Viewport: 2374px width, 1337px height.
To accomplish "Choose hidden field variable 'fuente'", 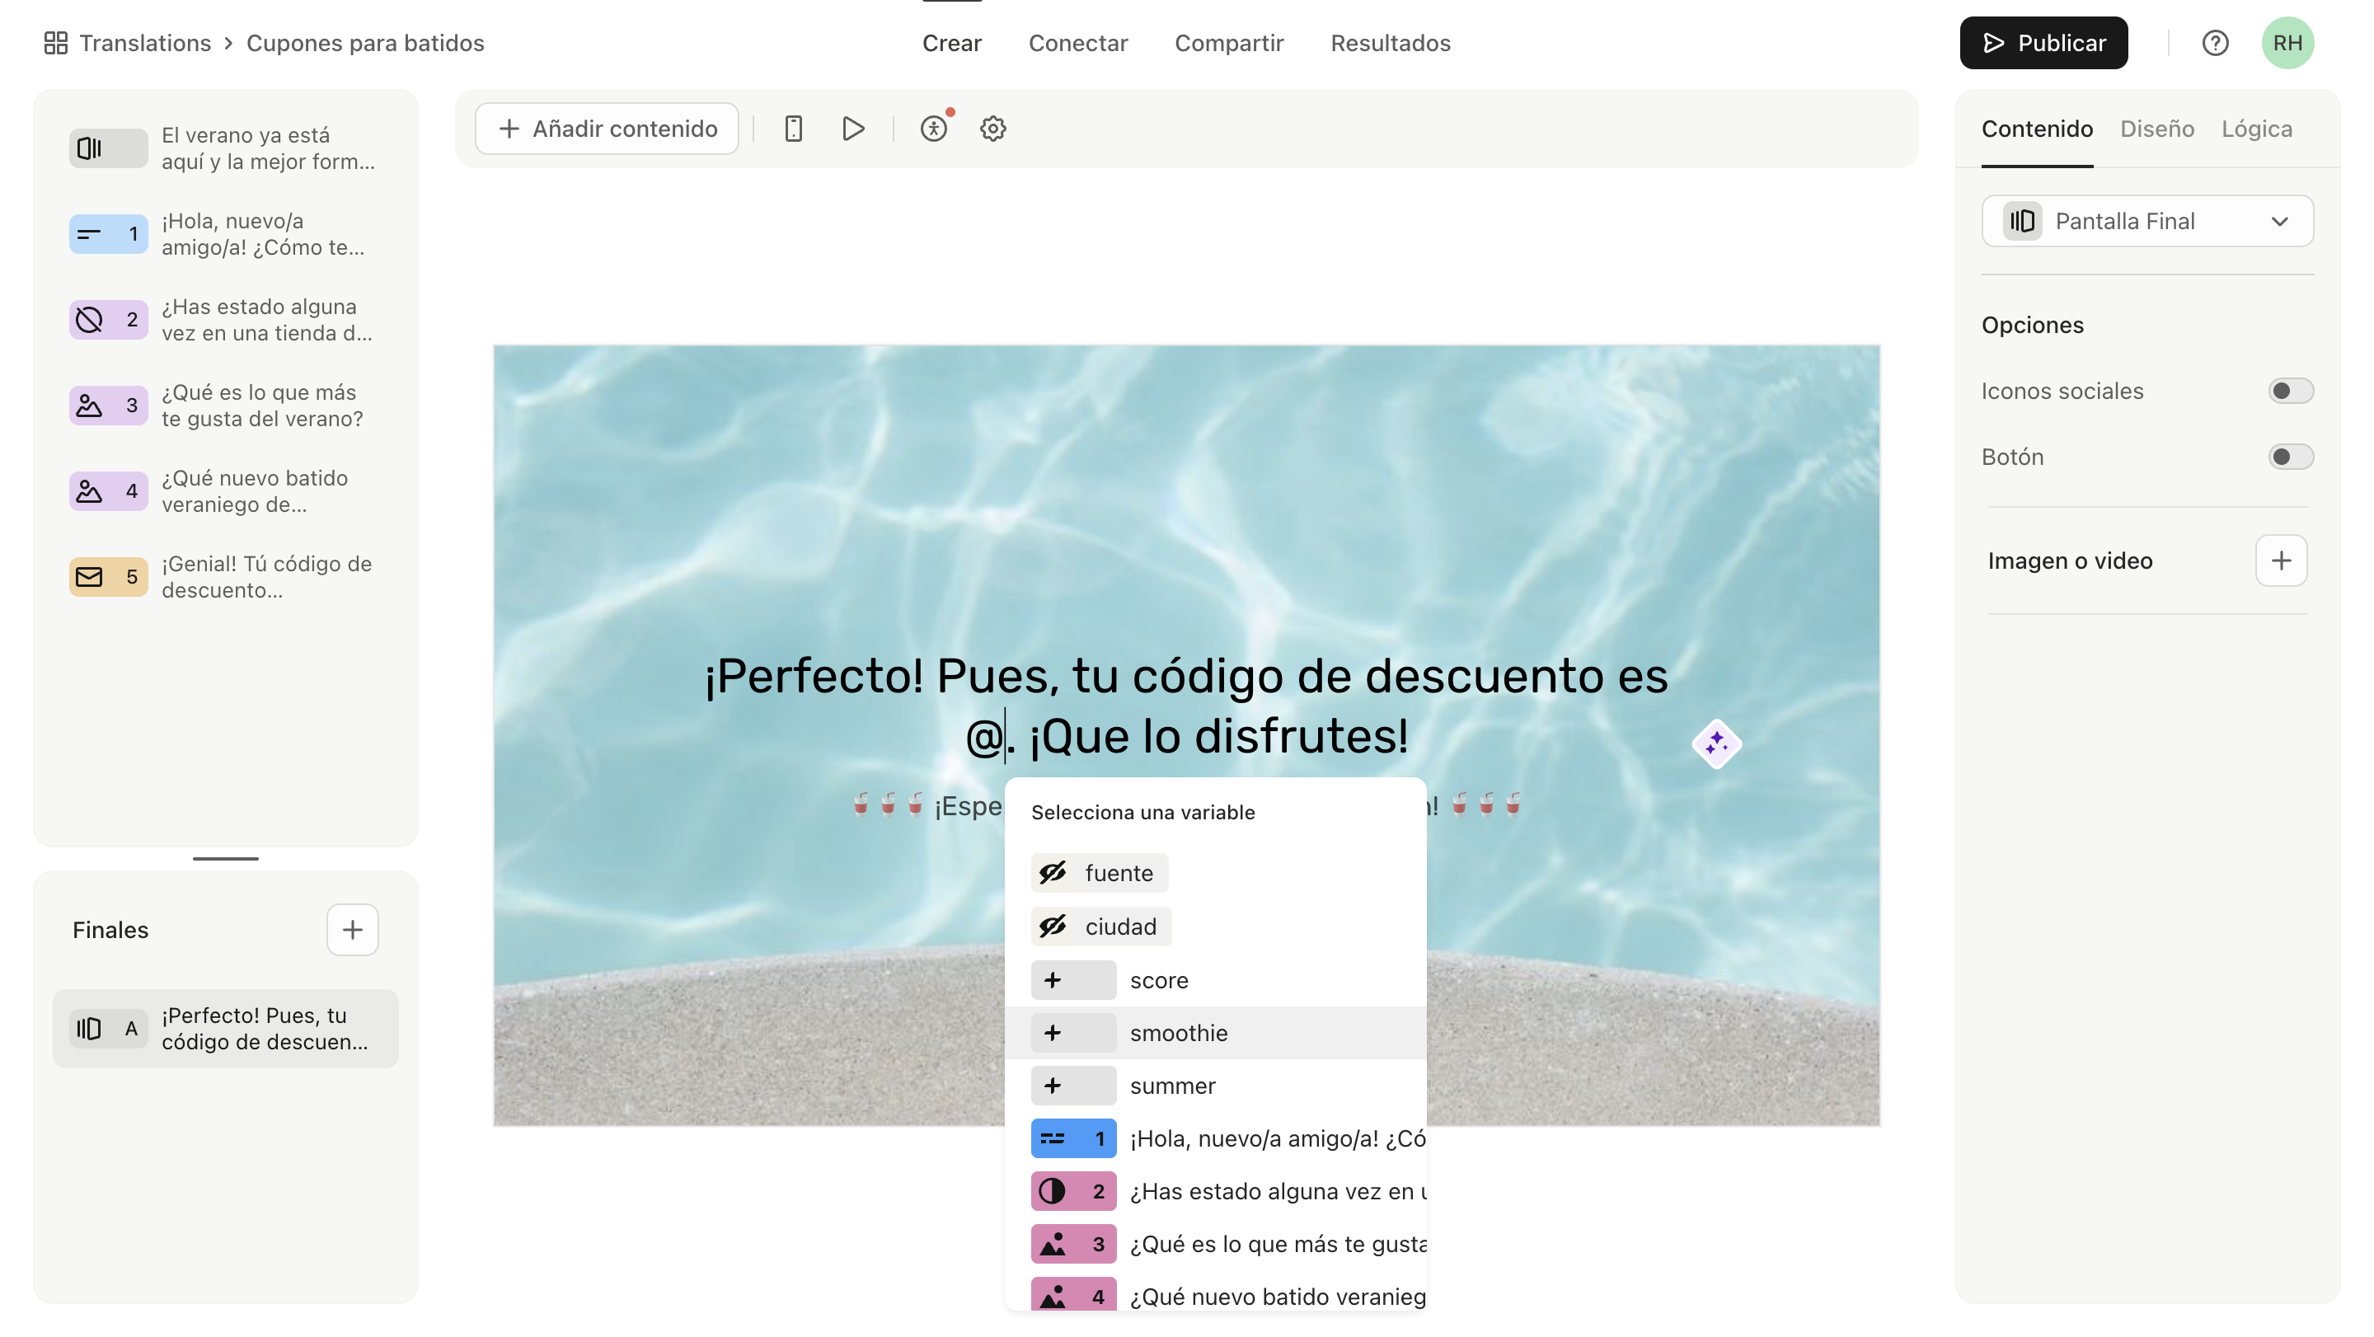I will click(1100, 873).
